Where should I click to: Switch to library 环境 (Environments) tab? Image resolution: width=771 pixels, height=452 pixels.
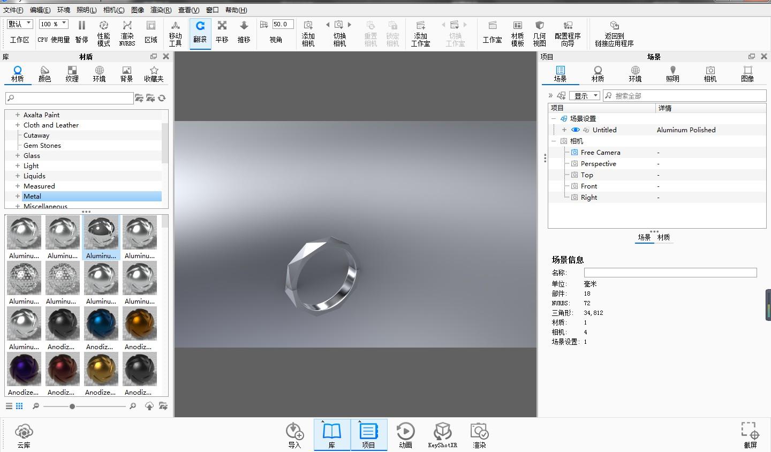pyautogui.click(x=99, y=74)
